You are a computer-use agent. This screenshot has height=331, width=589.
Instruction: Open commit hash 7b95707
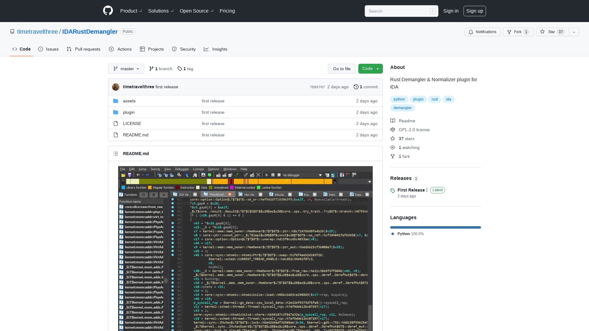tap(317, 87)
